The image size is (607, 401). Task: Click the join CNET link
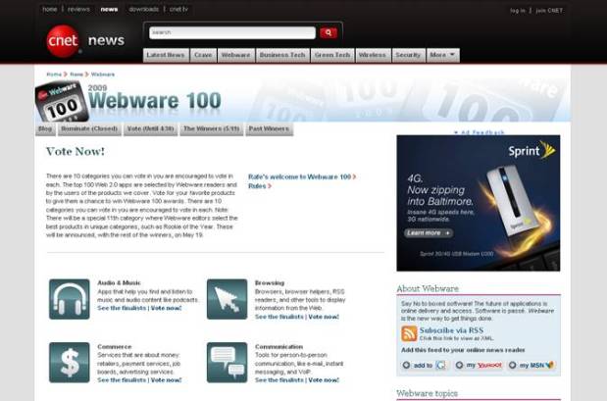[x=549, y=11]
